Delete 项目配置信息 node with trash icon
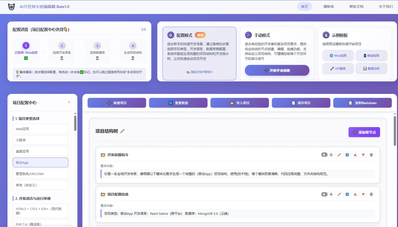 (x=371, y=194)
